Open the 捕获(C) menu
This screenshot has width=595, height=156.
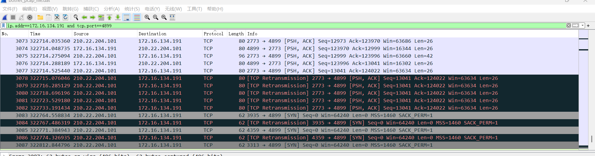(91, 9)
